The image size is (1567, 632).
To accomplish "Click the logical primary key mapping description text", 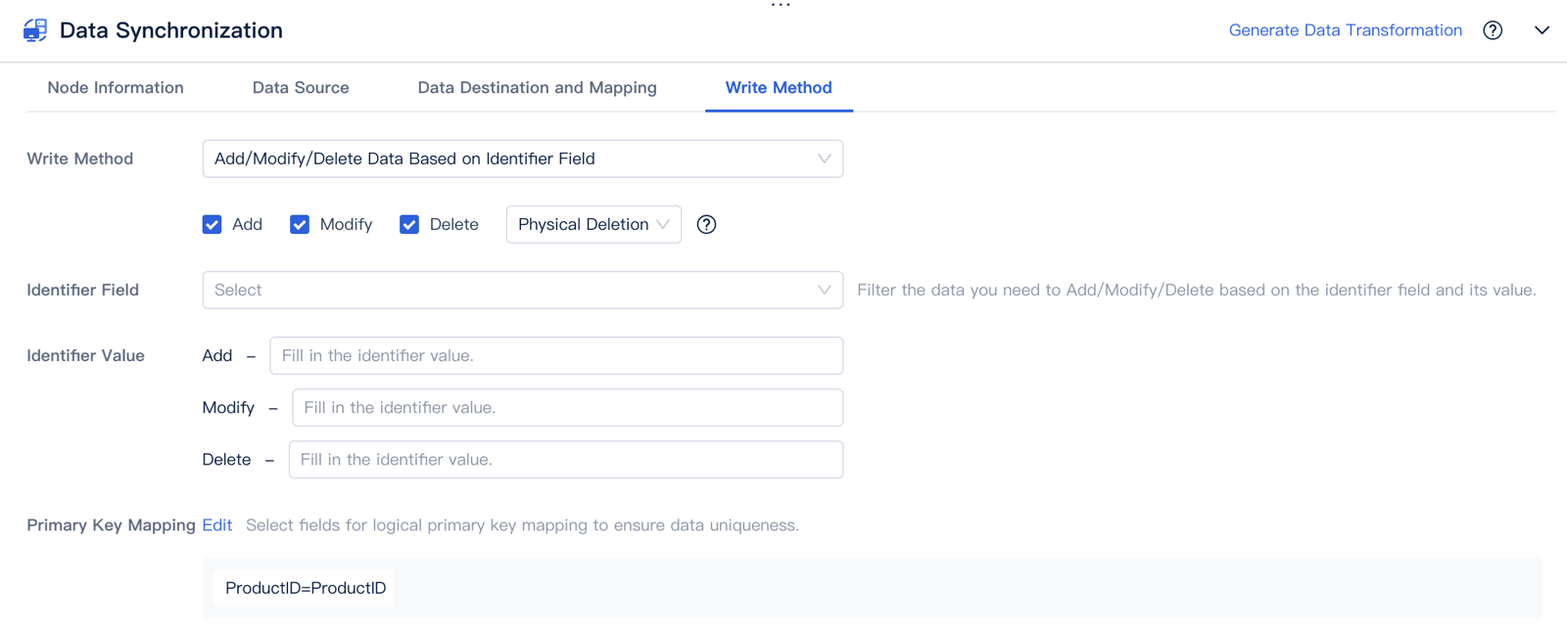I will point(523,525).
